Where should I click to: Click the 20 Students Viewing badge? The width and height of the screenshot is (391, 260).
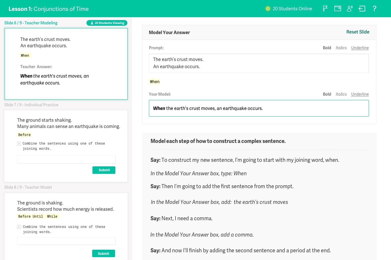click(x=107, y=23)
